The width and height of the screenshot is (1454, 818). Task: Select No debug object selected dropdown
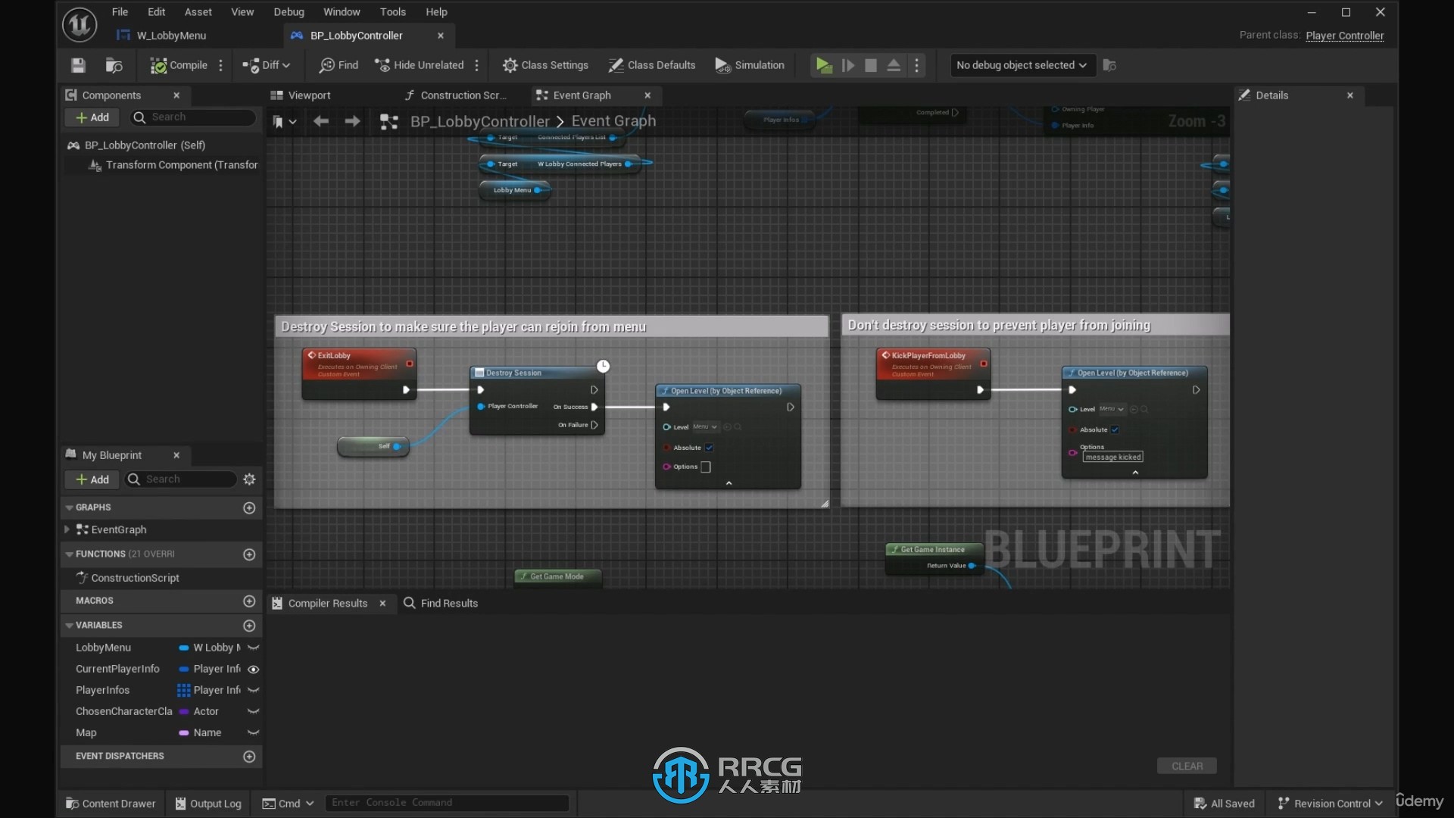(x=1019, y=65)
